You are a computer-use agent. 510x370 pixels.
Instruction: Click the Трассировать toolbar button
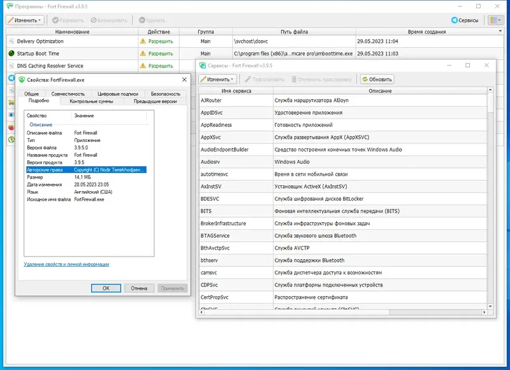pyautogui.click(x=265, y=79)
